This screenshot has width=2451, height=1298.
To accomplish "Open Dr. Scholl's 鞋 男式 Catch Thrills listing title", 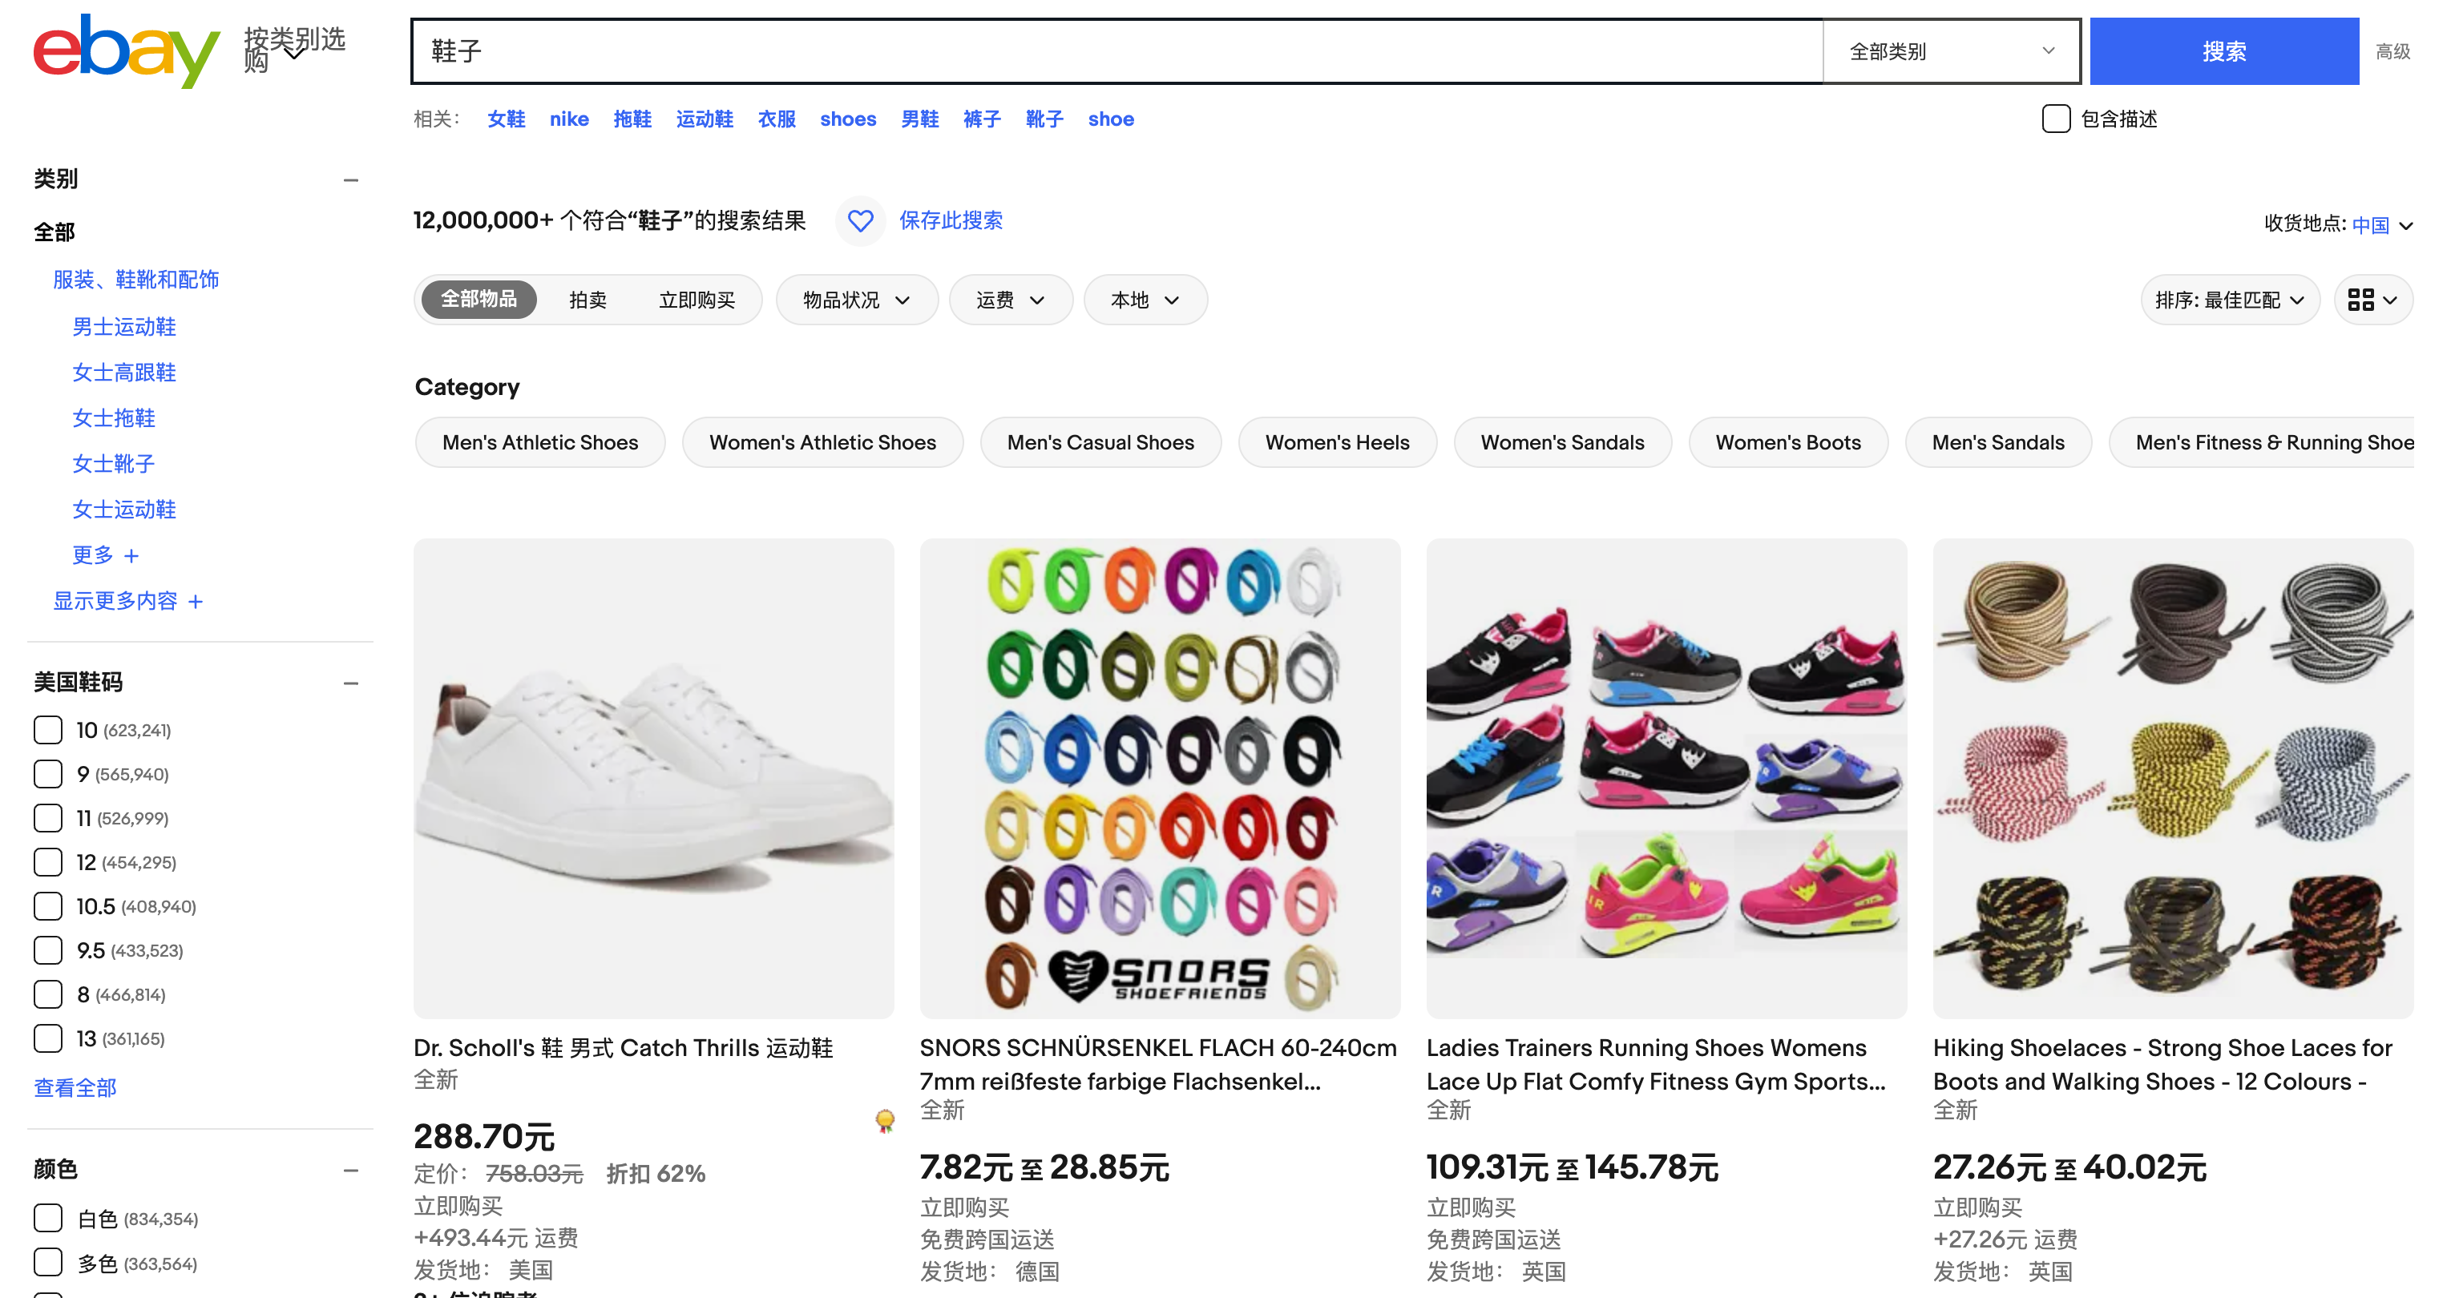I will coord(624,1048).
